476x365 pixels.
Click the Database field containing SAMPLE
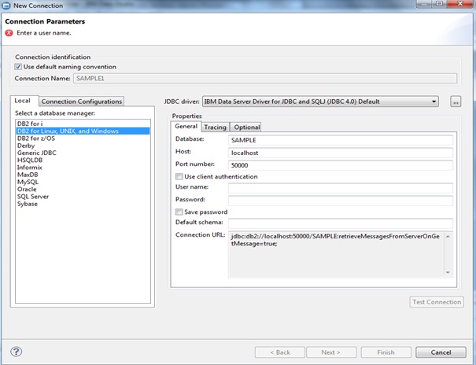click(340, 140)
